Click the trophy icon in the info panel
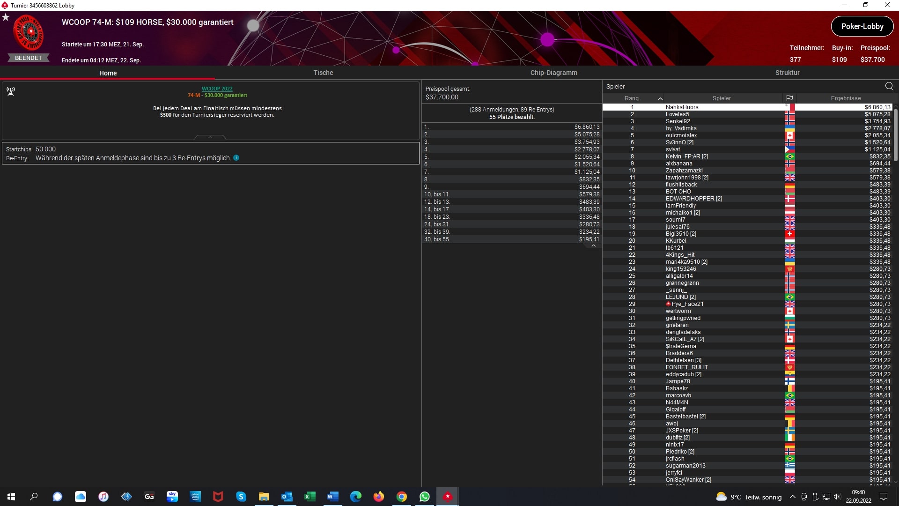Viewport: 899px width, 506px height. [11, 91]
